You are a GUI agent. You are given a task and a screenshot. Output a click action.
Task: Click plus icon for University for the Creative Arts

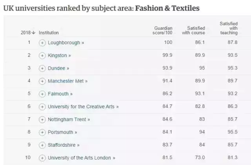tap(42, 107)
